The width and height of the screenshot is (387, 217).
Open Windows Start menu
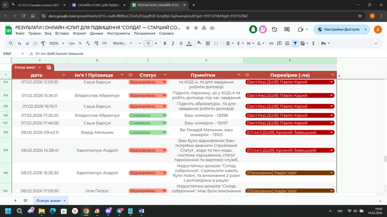tap(8, 211)
